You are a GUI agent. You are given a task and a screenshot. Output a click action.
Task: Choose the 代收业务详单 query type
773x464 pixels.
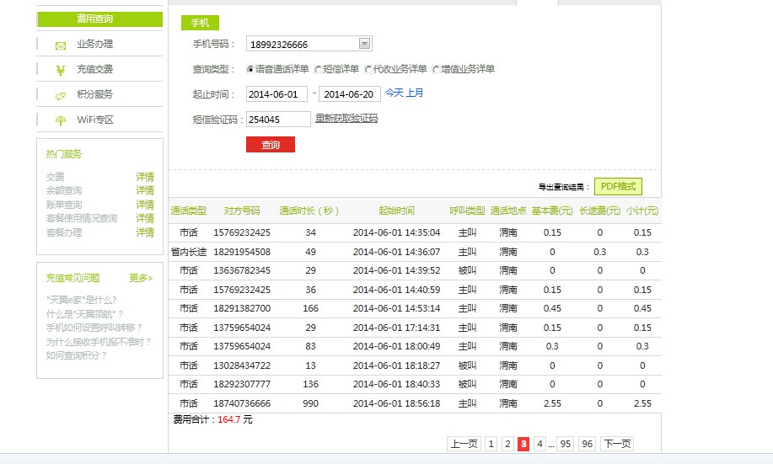pos(368,69)
